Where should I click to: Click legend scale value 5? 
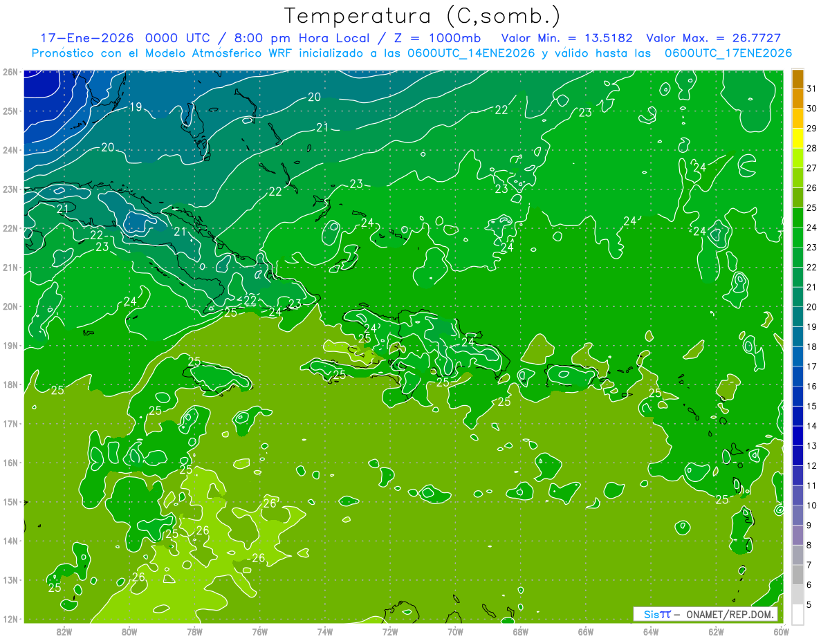[x=810, y=604]
